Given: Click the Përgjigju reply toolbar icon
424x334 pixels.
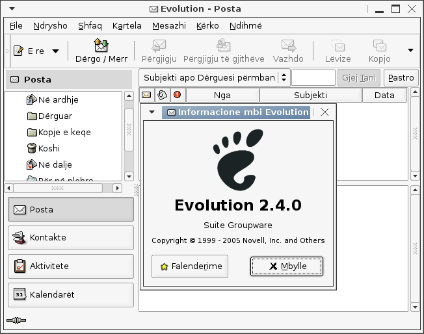Looking at the screenshot, I should (x=159, y=45).
